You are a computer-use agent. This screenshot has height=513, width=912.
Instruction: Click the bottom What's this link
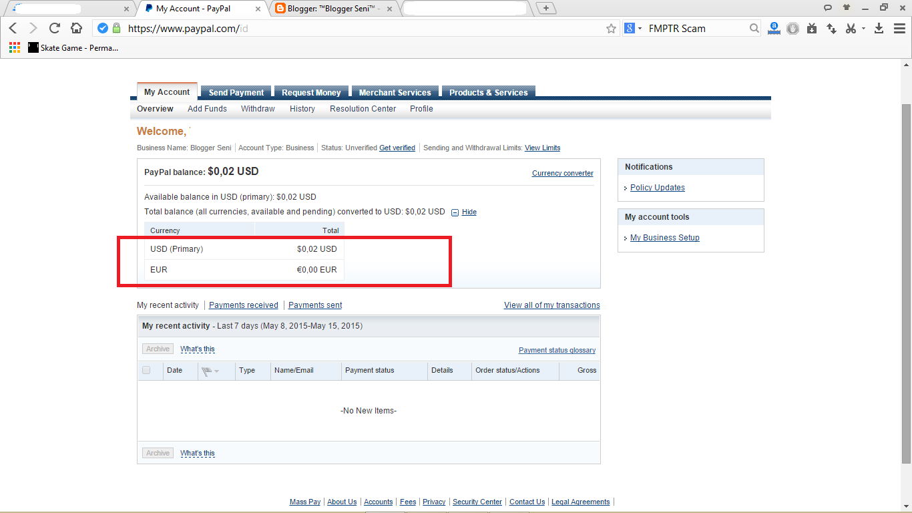pyautogui.click(x=198, y=453)
